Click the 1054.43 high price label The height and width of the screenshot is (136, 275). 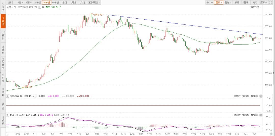click(98, 15)
